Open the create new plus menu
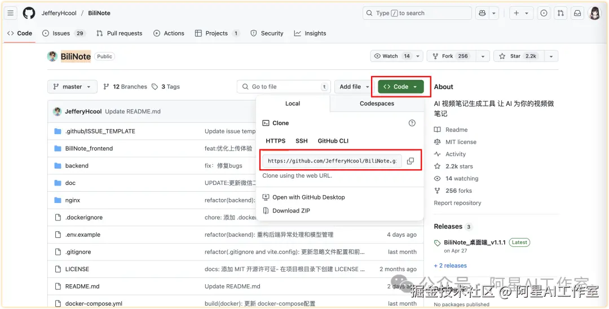 click(x=521, y=13)
